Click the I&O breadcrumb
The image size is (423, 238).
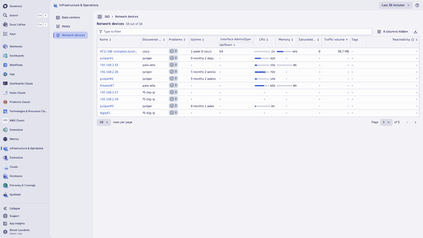coord(107,17)
